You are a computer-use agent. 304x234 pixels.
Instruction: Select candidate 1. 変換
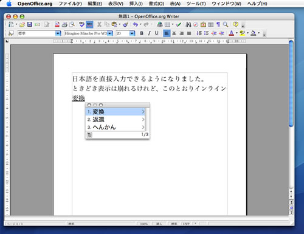[x=115, y=112]
